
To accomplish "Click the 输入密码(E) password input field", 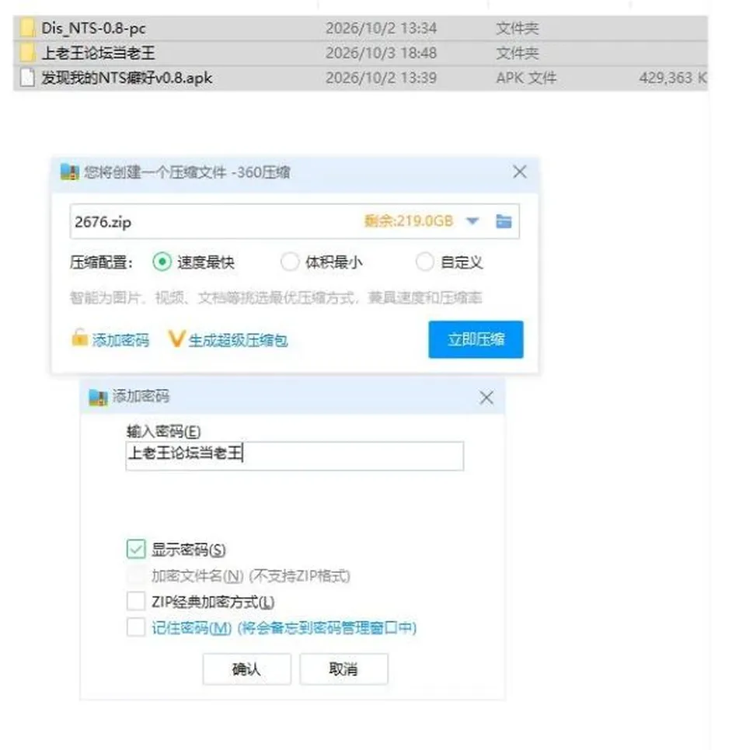I will 295,456.
